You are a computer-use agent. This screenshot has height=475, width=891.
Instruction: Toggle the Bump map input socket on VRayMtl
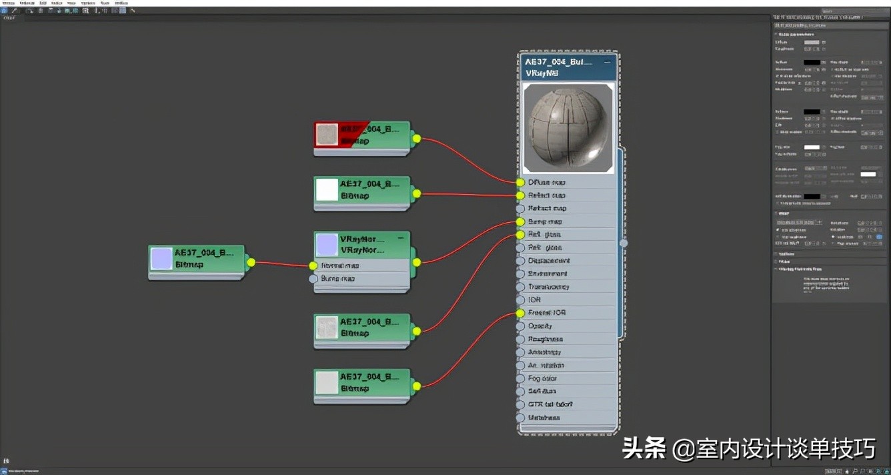520,221
